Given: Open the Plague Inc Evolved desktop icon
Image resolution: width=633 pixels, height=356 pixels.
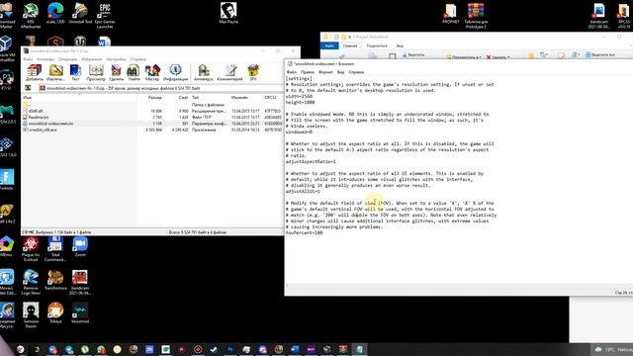Looking at the screenshot, I should [31, 249].
